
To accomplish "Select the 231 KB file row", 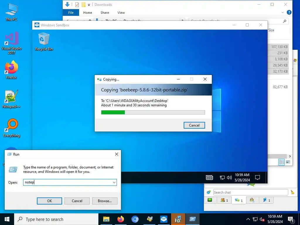I will click(278, 53).
